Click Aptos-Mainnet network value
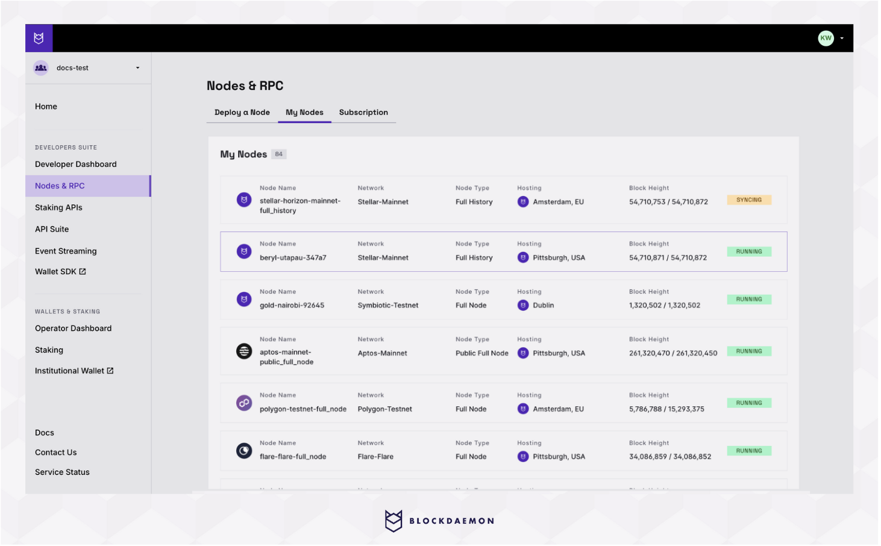This screenshot has height=546, width=881. 383,353
